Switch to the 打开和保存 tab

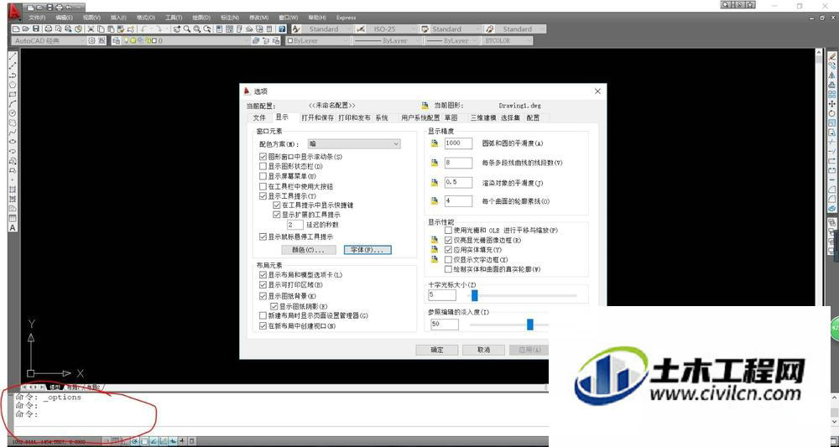317,117
